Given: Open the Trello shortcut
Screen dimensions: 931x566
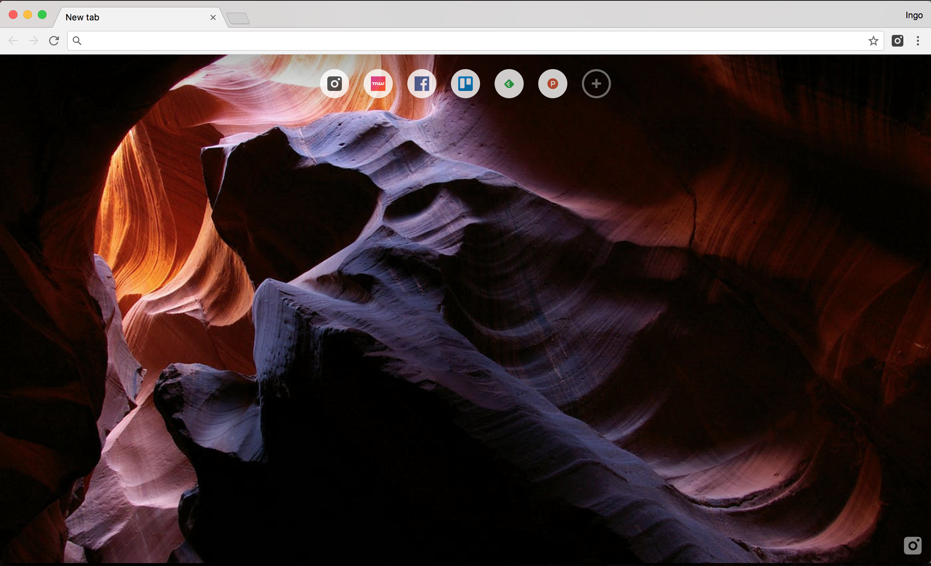Looking at the screenshot, I should coord(465,84).
